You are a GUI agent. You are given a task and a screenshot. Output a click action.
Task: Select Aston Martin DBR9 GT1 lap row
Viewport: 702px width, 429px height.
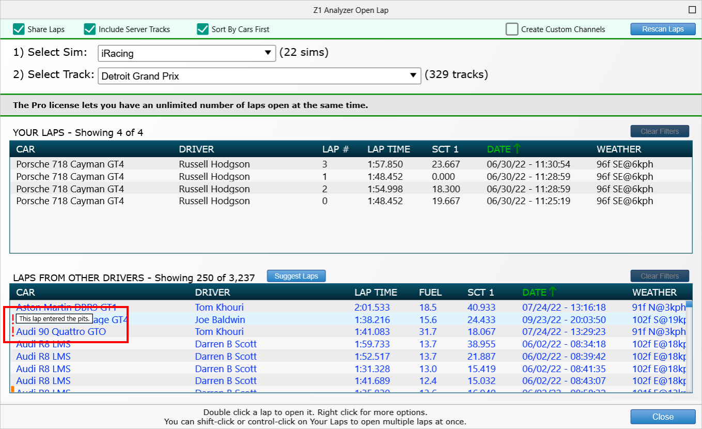coord(348,307)
